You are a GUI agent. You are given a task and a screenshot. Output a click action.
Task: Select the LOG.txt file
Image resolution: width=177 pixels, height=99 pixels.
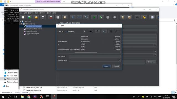(x=117, y=44)
